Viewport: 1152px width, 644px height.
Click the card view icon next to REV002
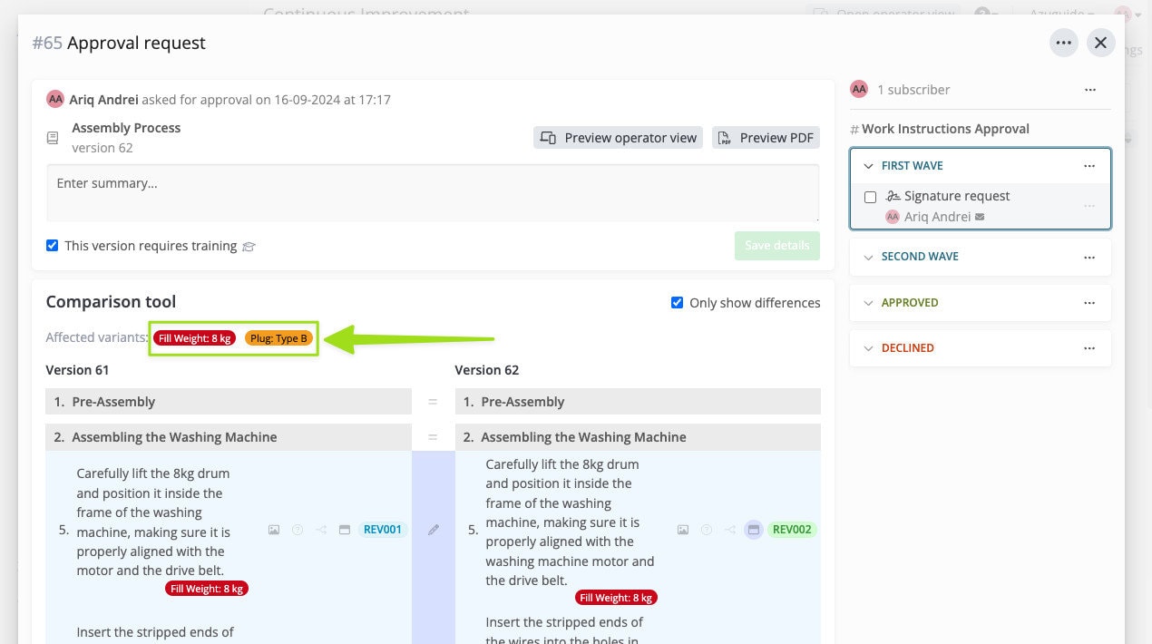click(754, 530)
